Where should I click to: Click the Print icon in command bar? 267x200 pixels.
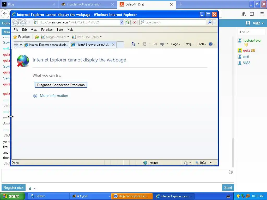coord(162,44)
